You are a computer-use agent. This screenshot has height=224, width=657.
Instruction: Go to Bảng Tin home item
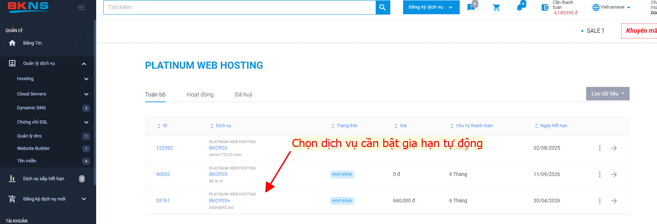point(32,43)
